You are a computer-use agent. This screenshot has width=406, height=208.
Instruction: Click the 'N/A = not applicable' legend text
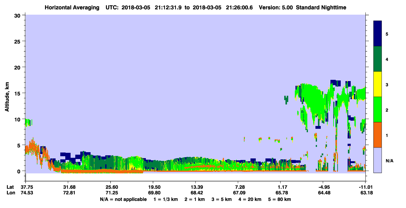coord(123,199)
